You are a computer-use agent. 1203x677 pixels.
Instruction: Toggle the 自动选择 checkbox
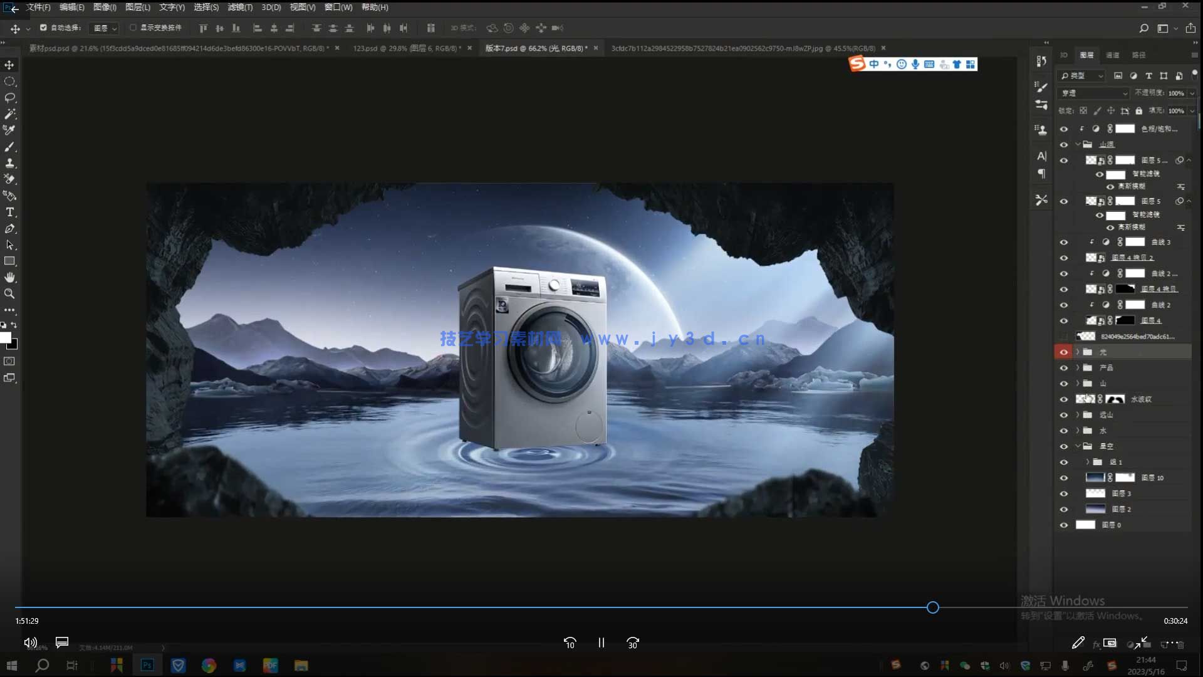(43, 28)
